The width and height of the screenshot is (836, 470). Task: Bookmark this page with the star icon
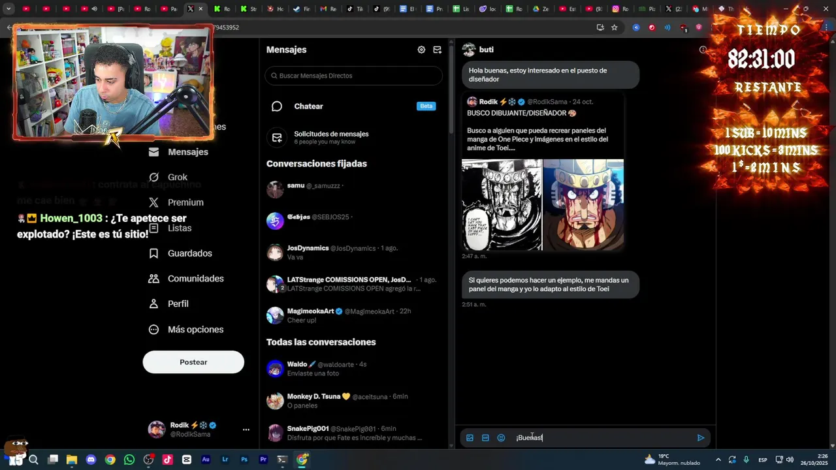click(614, 27)
